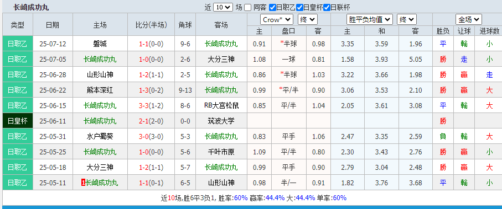The image size is (502, 209).
Task: Click the 日职乙 label in 25-05-11 row
Action: click(18, 183)
